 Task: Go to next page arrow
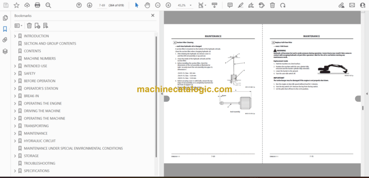[89, 5]
